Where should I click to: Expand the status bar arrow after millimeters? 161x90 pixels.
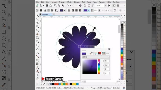coord(87,88)
